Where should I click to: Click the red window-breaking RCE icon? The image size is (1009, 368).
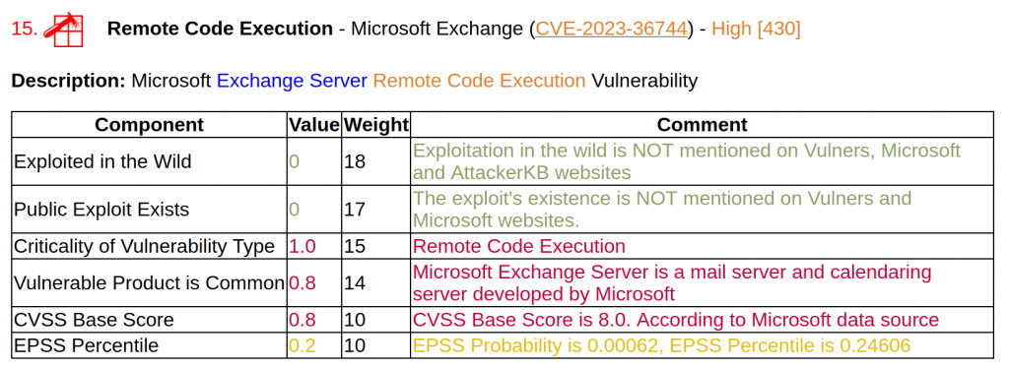(x=63, y=31)
